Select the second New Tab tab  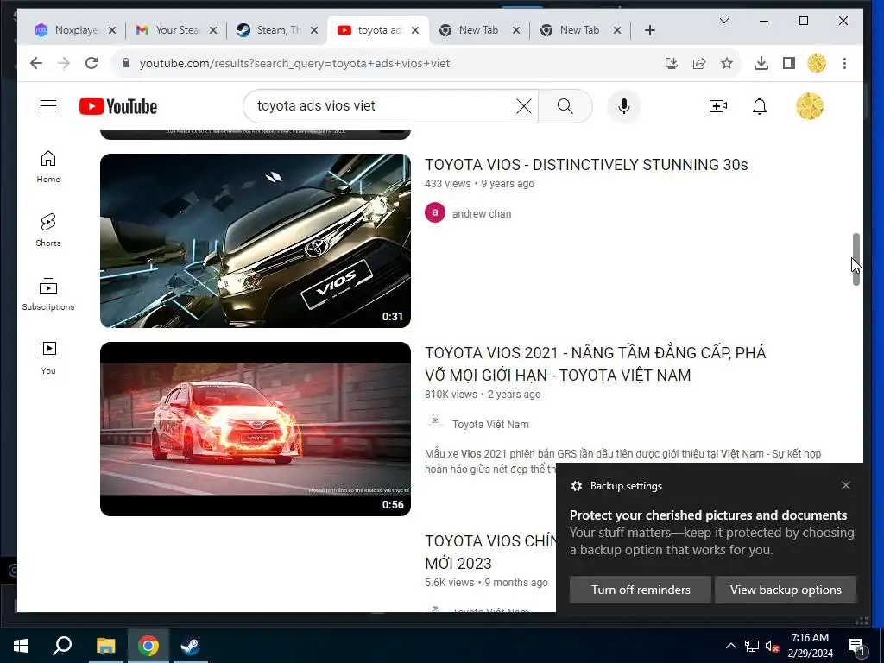click(579, 30)
